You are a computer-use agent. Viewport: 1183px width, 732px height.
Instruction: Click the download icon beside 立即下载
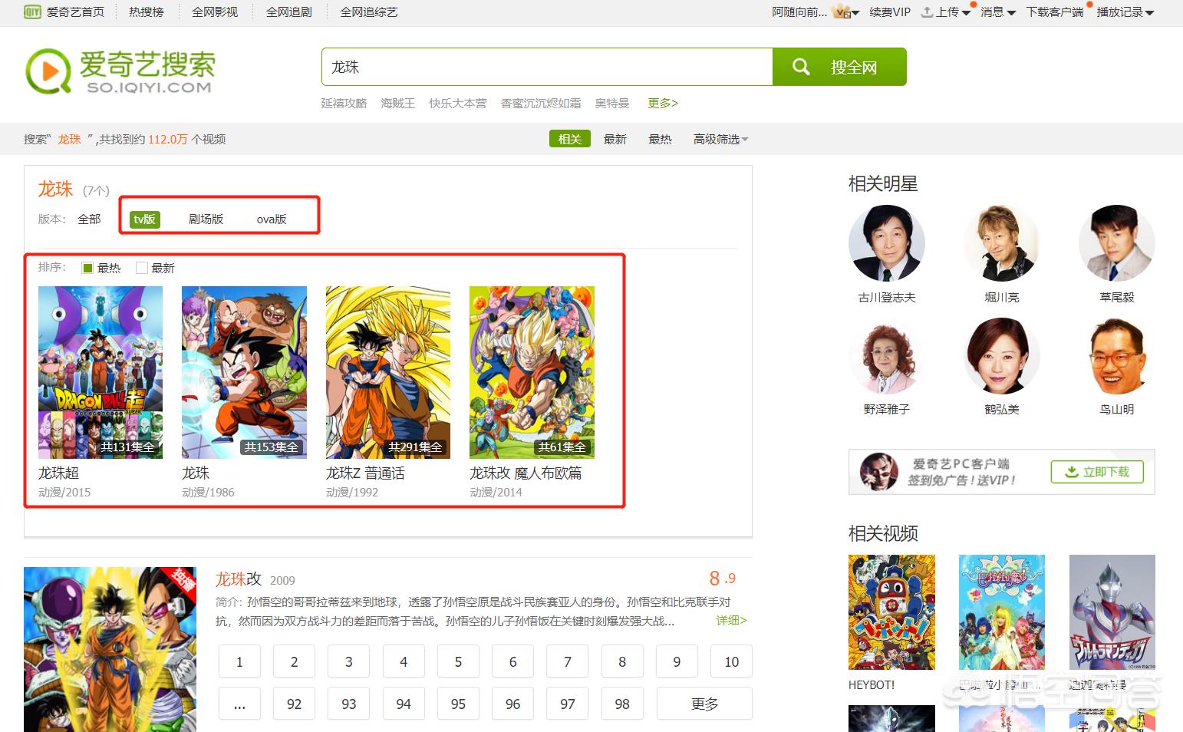click(x=1072, y=472)
